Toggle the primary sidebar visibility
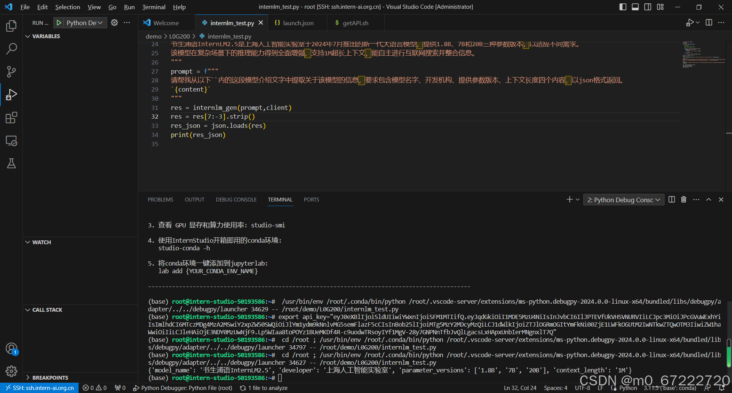 [623, 6]
